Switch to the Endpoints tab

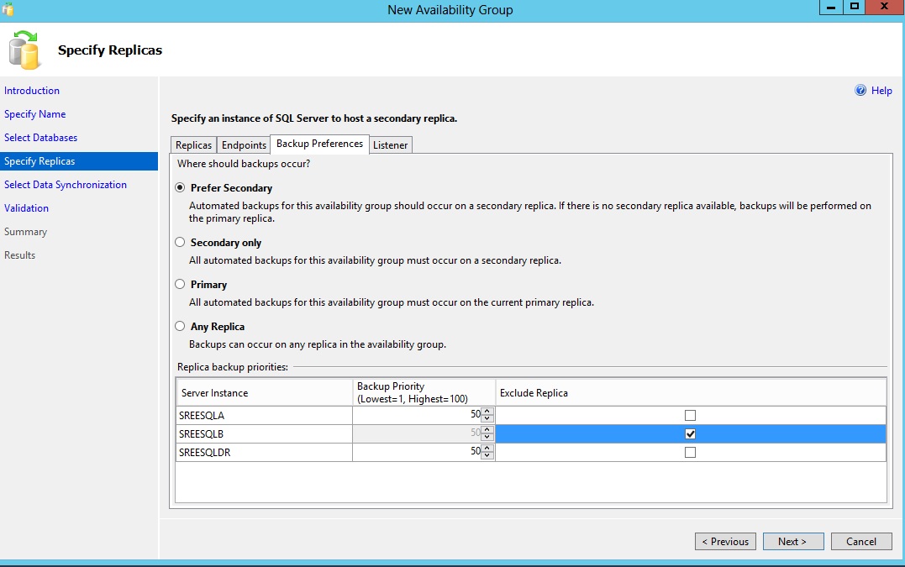coord(244,145)
